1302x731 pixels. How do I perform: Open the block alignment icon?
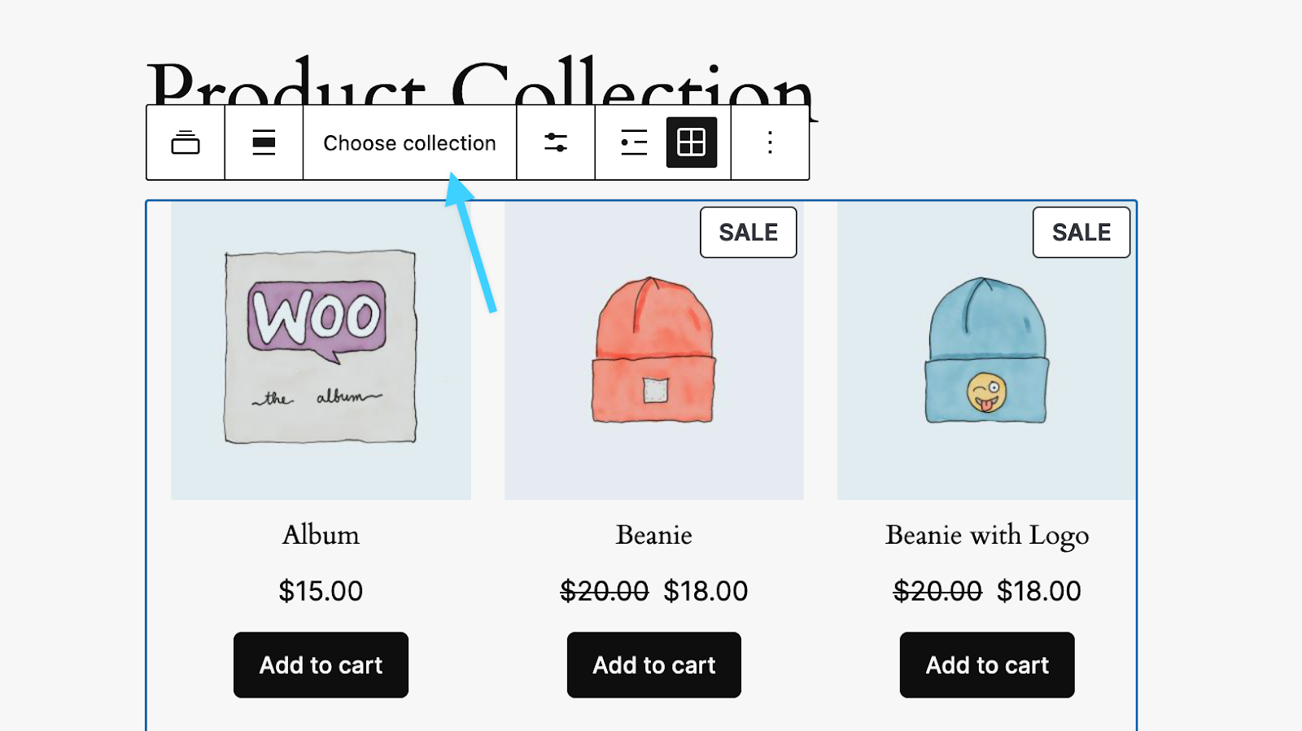click(x=263, y=142)
